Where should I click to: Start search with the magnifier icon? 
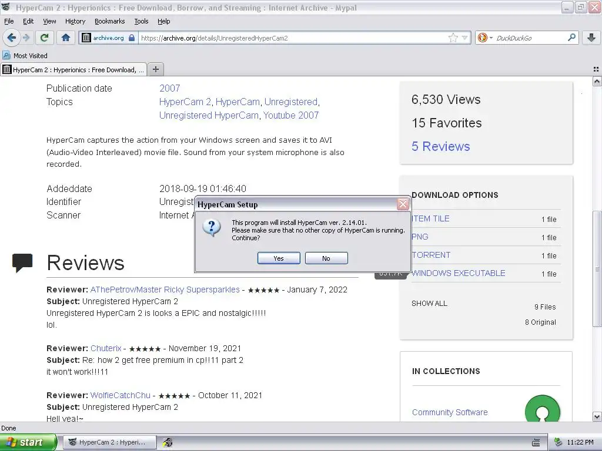(x=571, y=38)
